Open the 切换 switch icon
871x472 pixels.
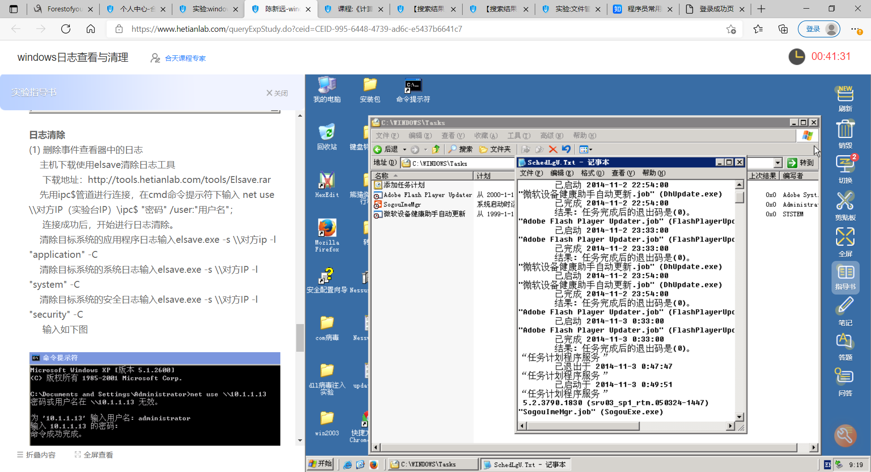click(x=845, y=168)
